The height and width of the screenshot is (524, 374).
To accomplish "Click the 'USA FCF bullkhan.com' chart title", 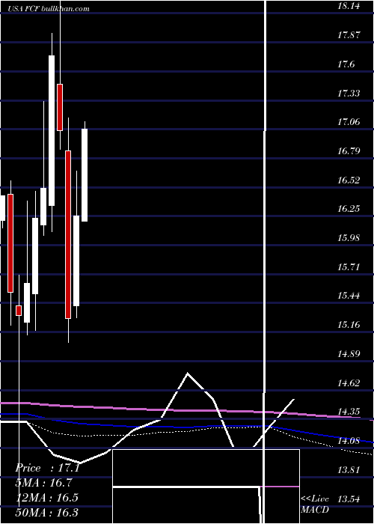I will pyautogui.click(x=49, y=9).
